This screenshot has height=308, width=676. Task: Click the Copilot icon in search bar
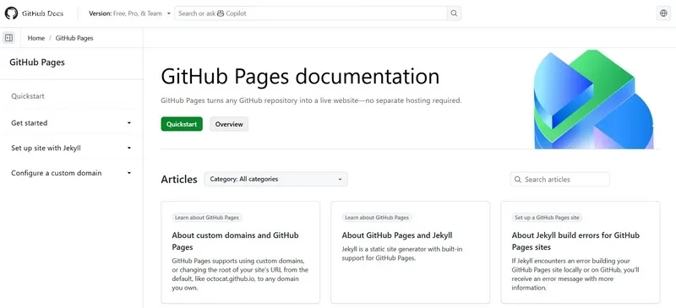click(x=221, y=14)
